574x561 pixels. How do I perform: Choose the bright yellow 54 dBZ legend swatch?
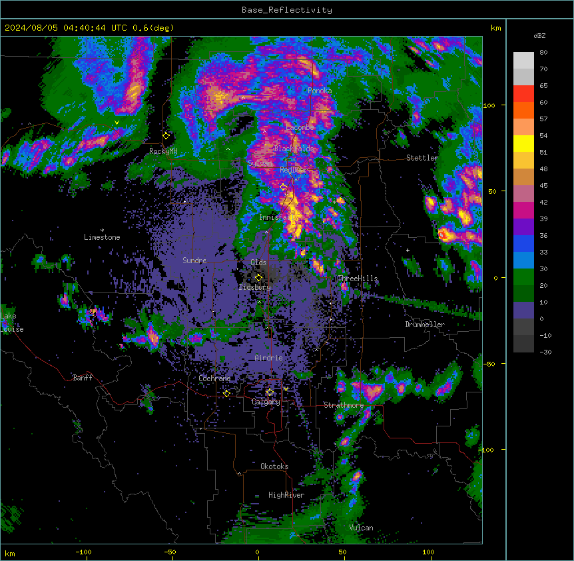[523, 143]
